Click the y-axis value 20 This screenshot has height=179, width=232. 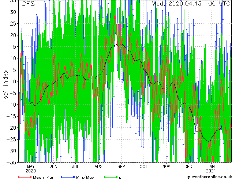pos(13,35)
